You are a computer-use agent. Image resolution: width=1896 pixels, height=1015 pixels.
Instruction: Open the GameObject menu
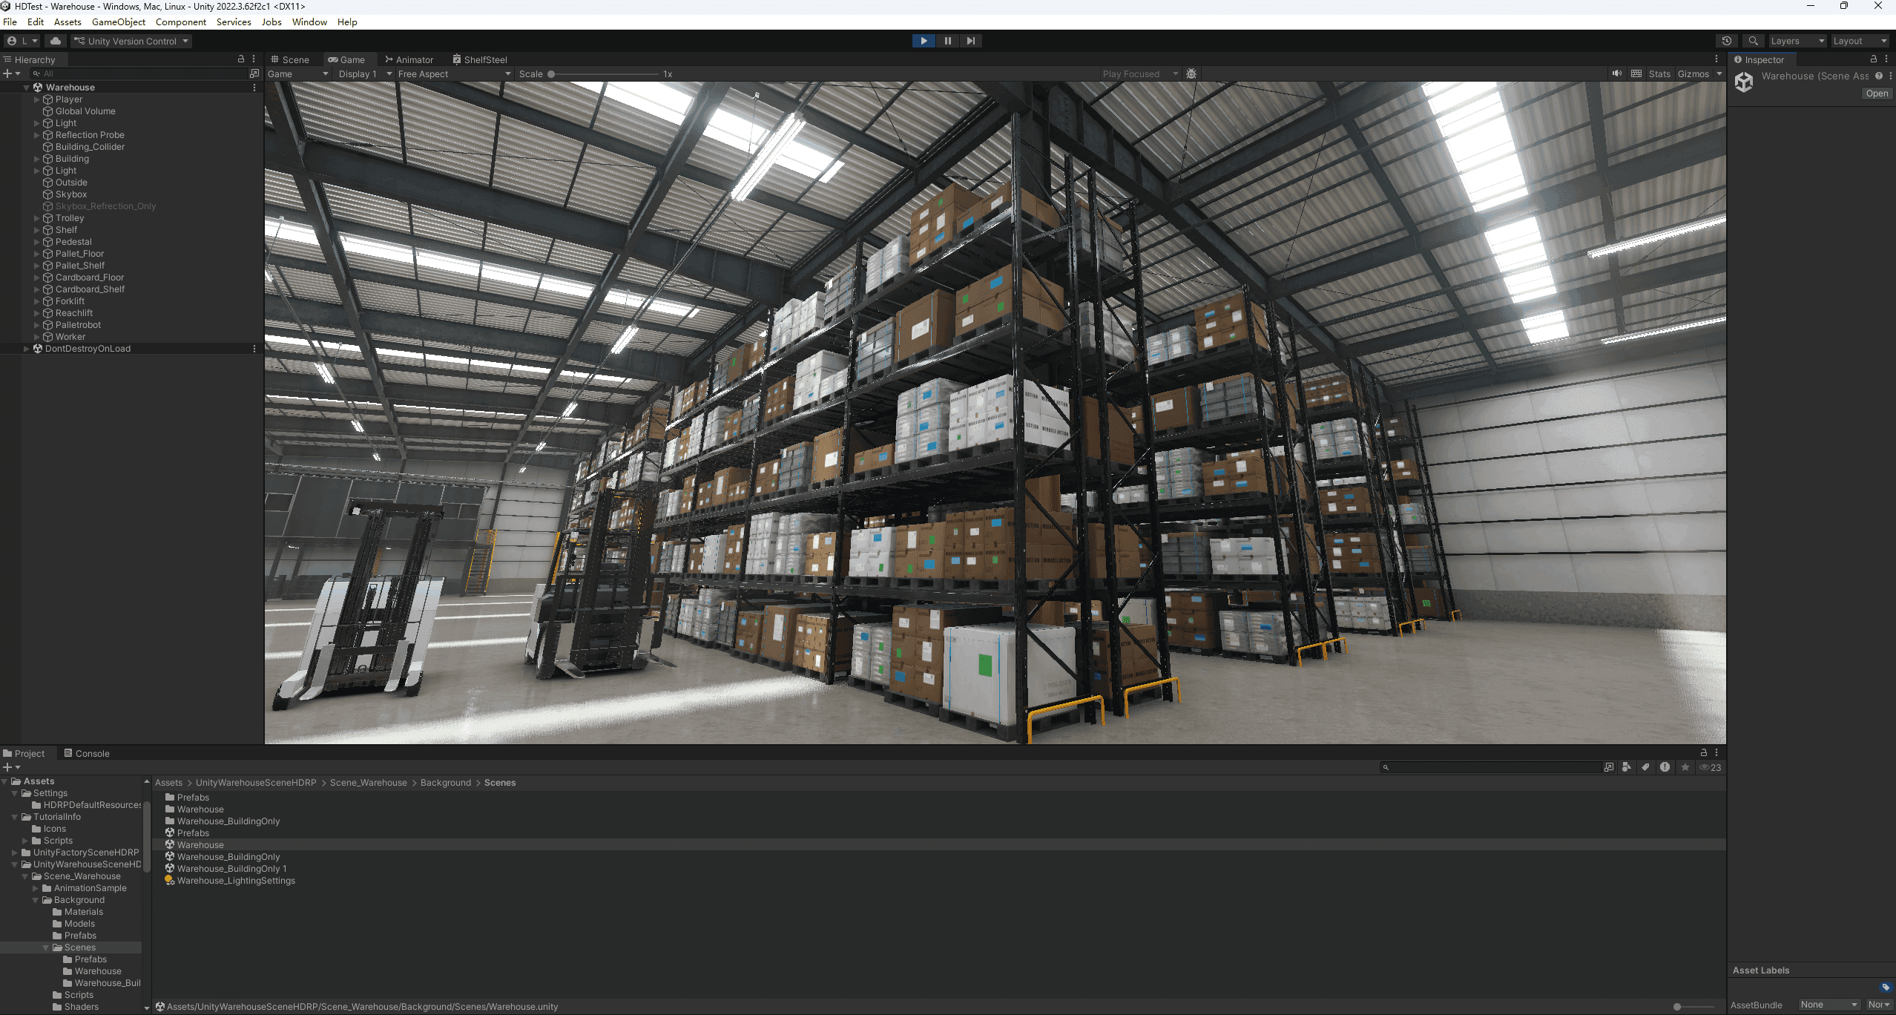pos(118,22)
